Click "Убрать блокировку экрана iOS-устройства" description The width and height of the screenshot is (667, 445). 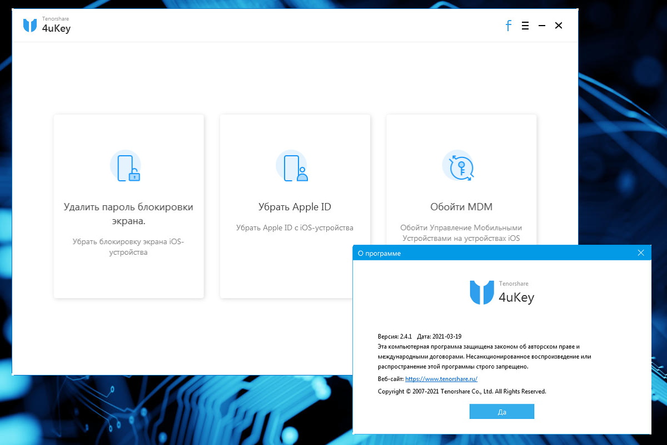(128, 247)
